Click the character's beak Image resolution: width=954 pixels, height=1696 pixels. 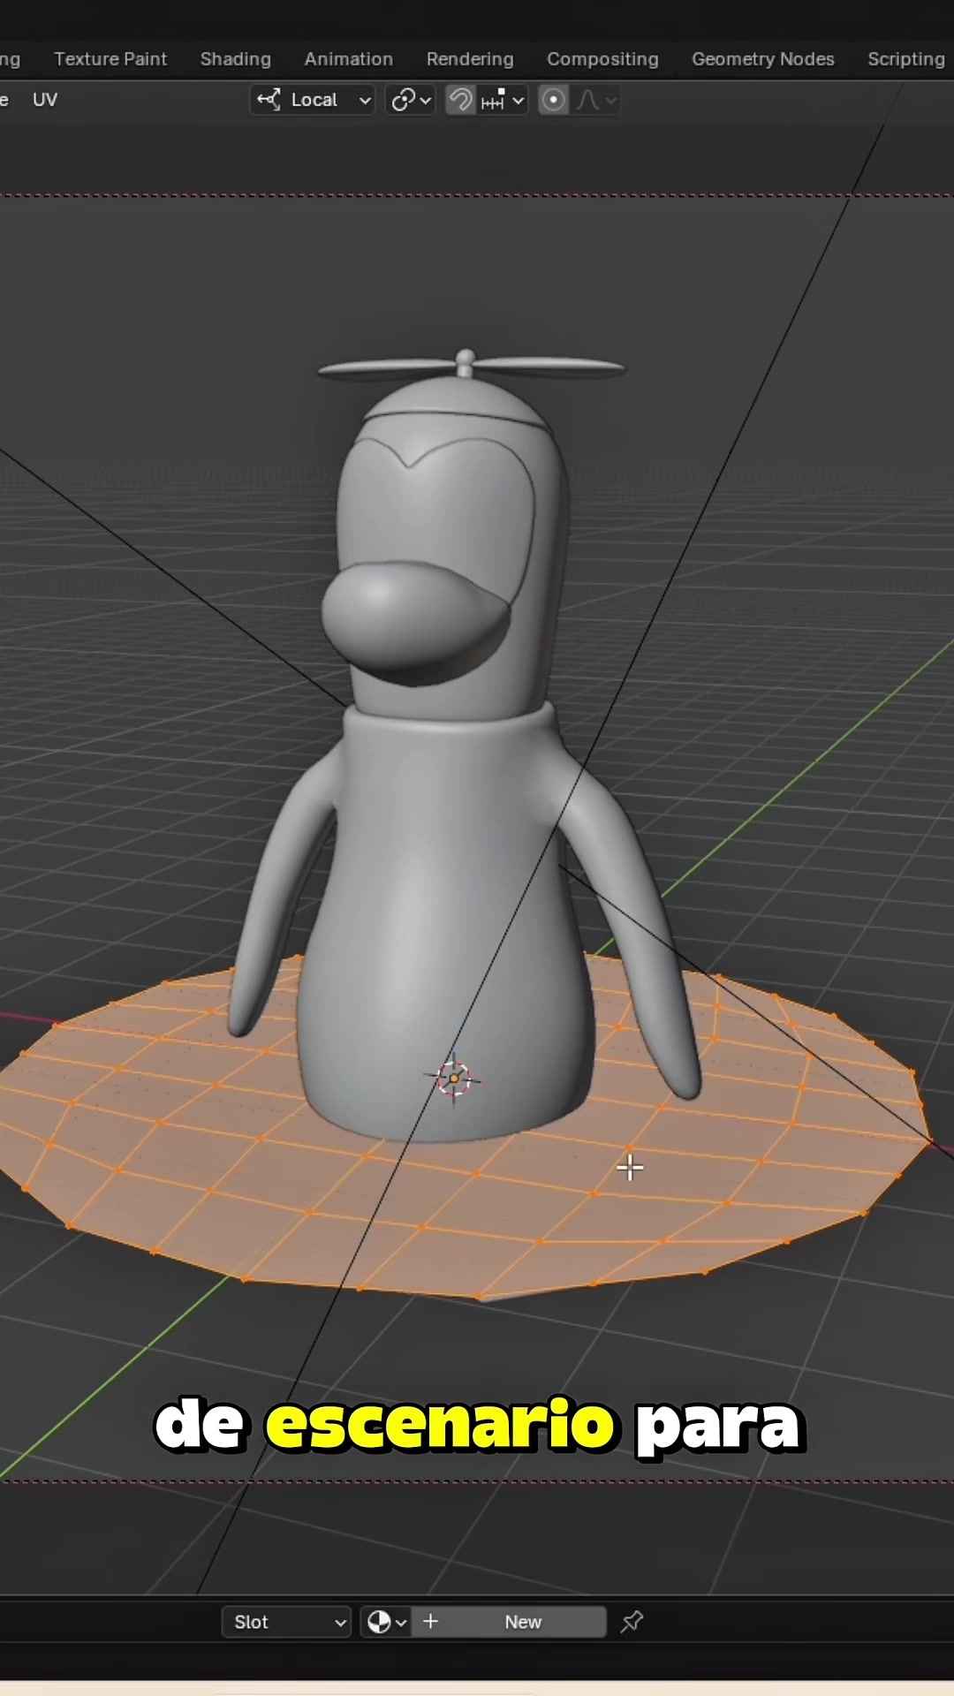coord(415,622)
